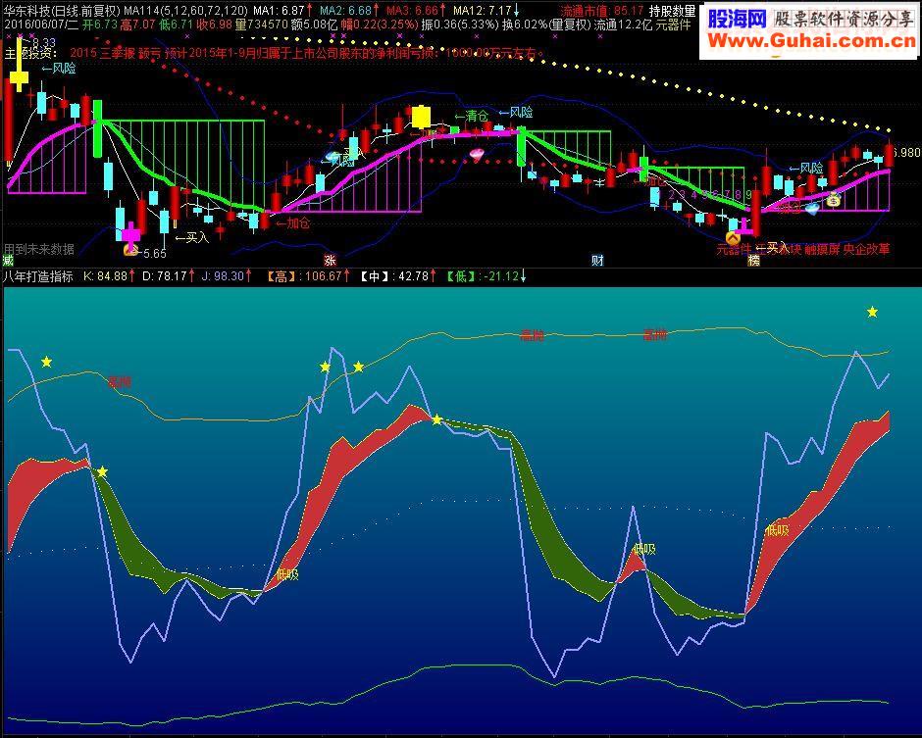Click the turnover amount 额5.08亿
The height and width of the screenshot is (738, 922).
(315, 25)
